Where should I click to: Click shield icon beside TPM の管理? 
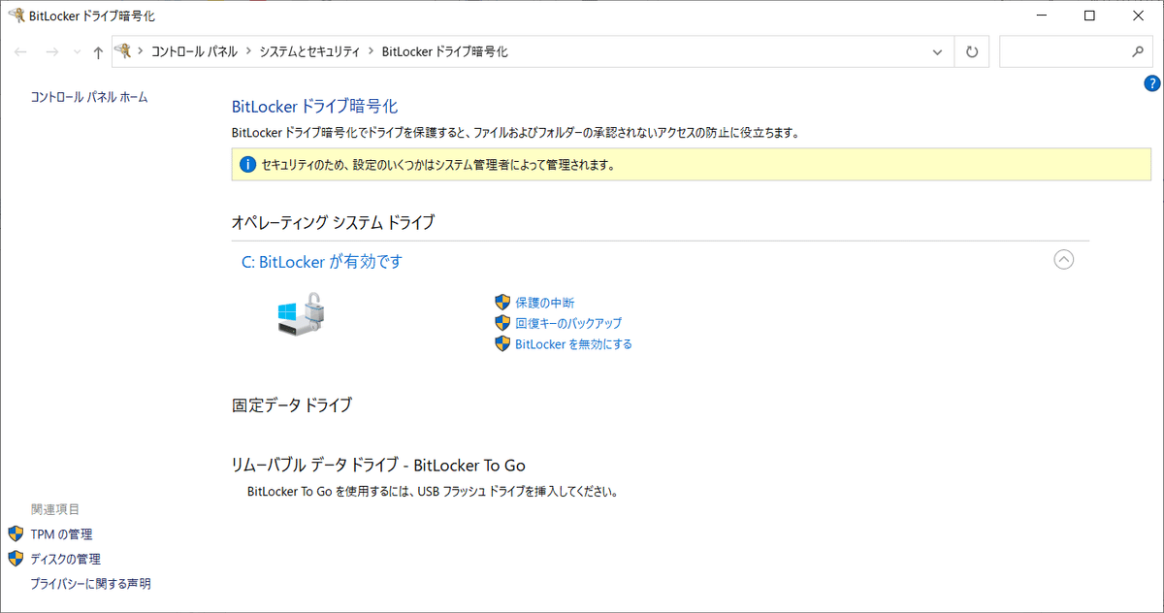tap(16, 533)
